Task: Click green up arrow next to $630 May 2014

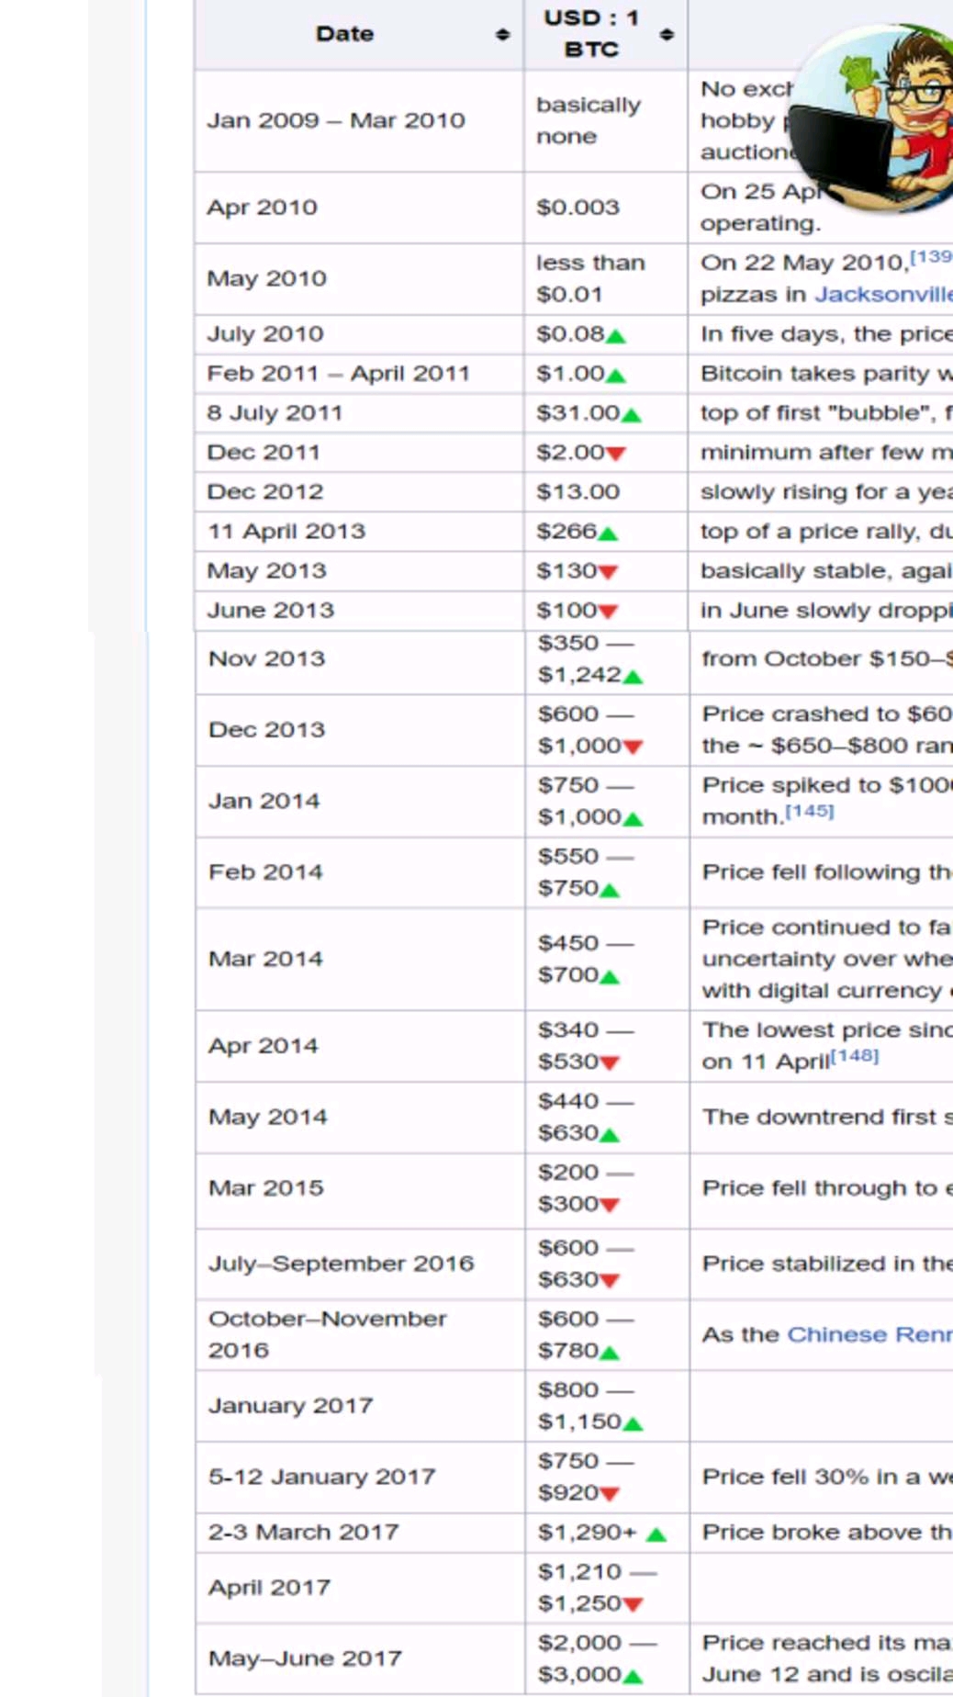Action: point(610,1136)
